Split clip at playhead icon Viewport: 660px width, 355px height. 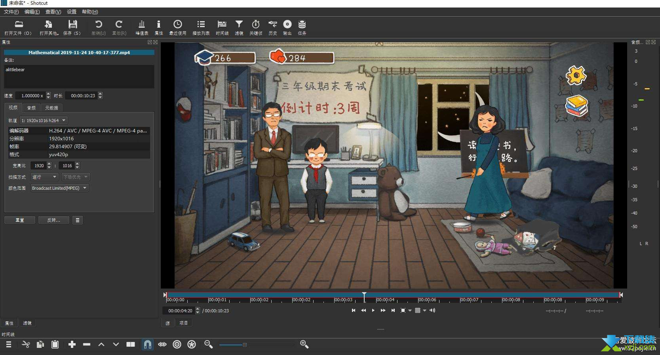(131, 344)
